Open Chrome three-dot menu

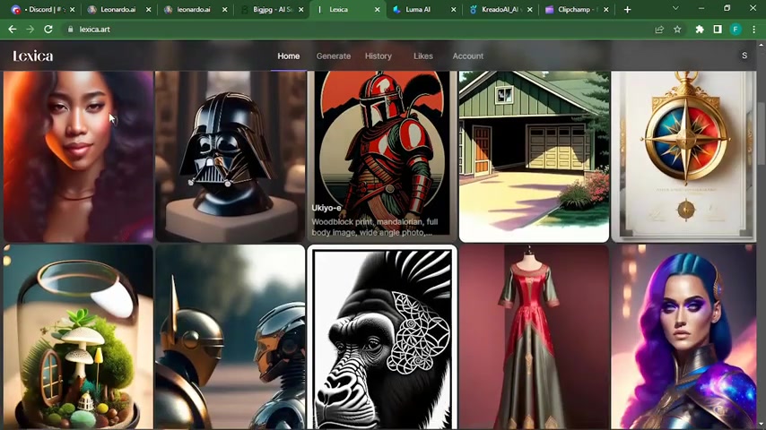pos(753,30)
